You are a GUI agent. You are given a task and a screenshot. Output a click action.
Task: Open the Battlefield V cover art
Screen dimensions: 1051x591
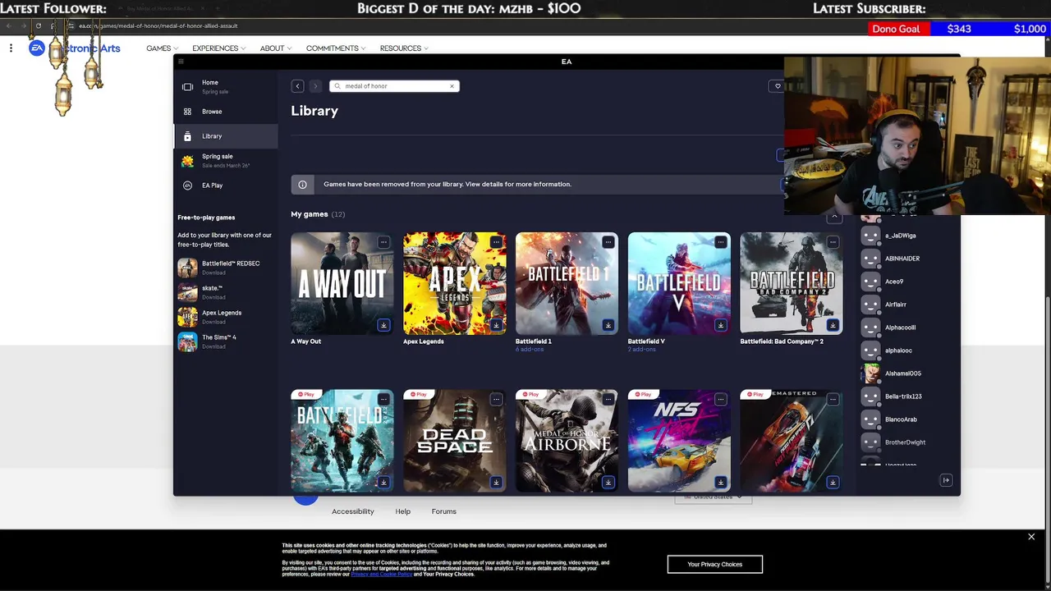[679, 283]
